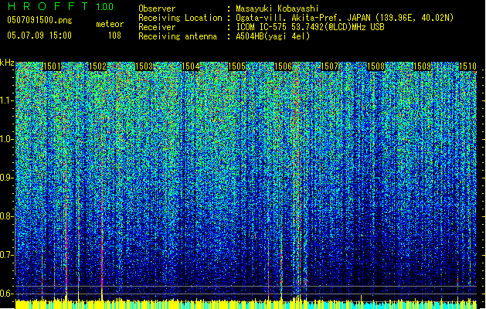Viewport: 486px width, 309px height.
Task: Click the 1502 time marker
Action: (97, 66)
